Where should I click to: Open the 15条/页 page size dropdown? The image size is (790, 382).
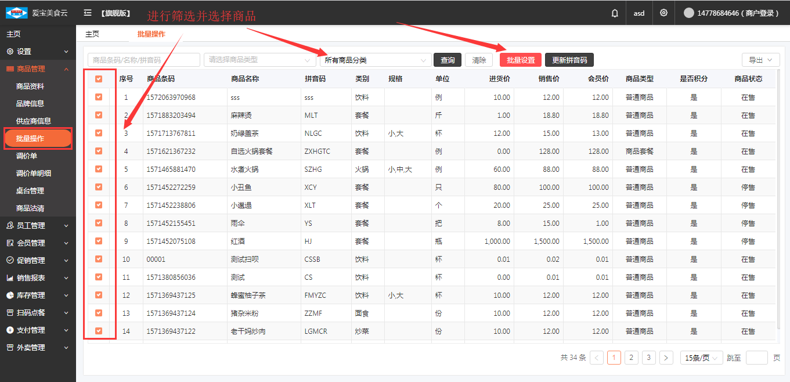(x=701, y=358)
